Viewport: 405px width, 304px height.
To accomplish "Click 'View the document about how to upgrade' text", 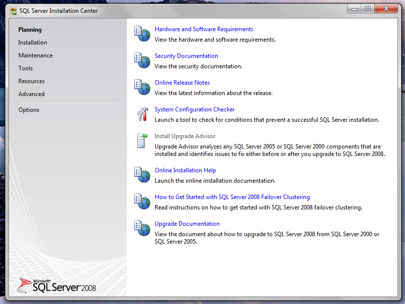I will point(267,238).
